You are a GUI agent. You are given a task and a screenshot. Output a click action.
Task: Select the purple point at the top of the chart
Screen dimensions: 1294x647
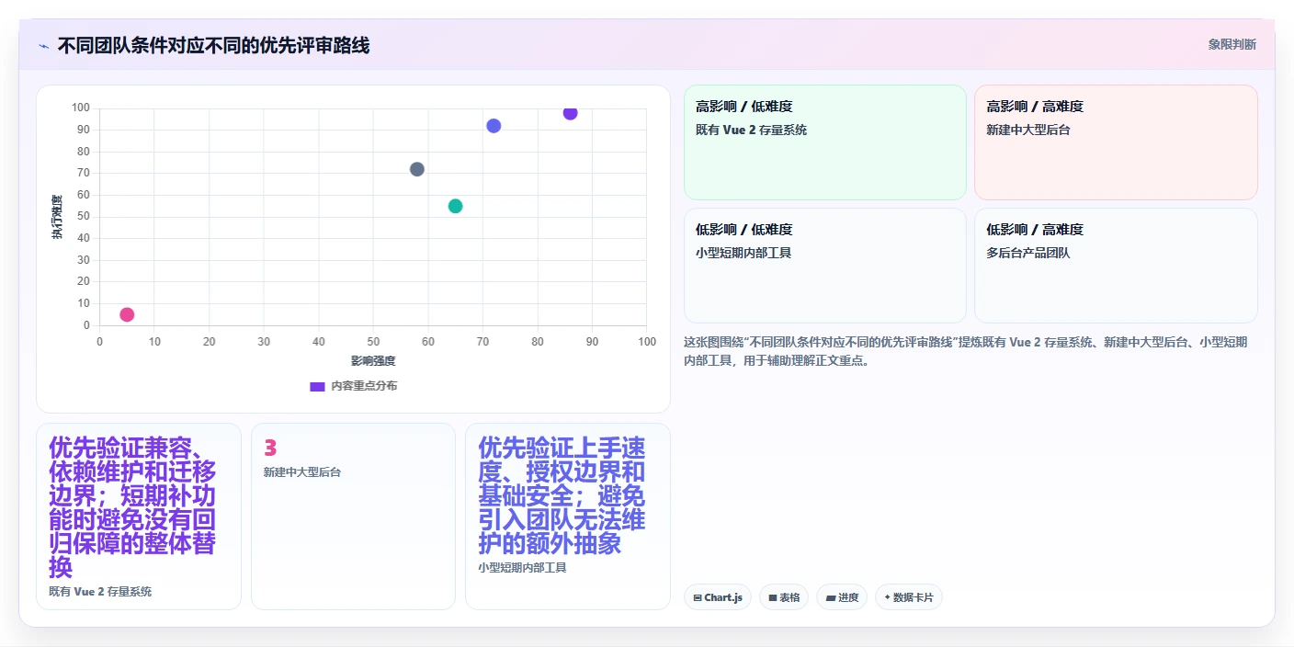click(570, 113)
